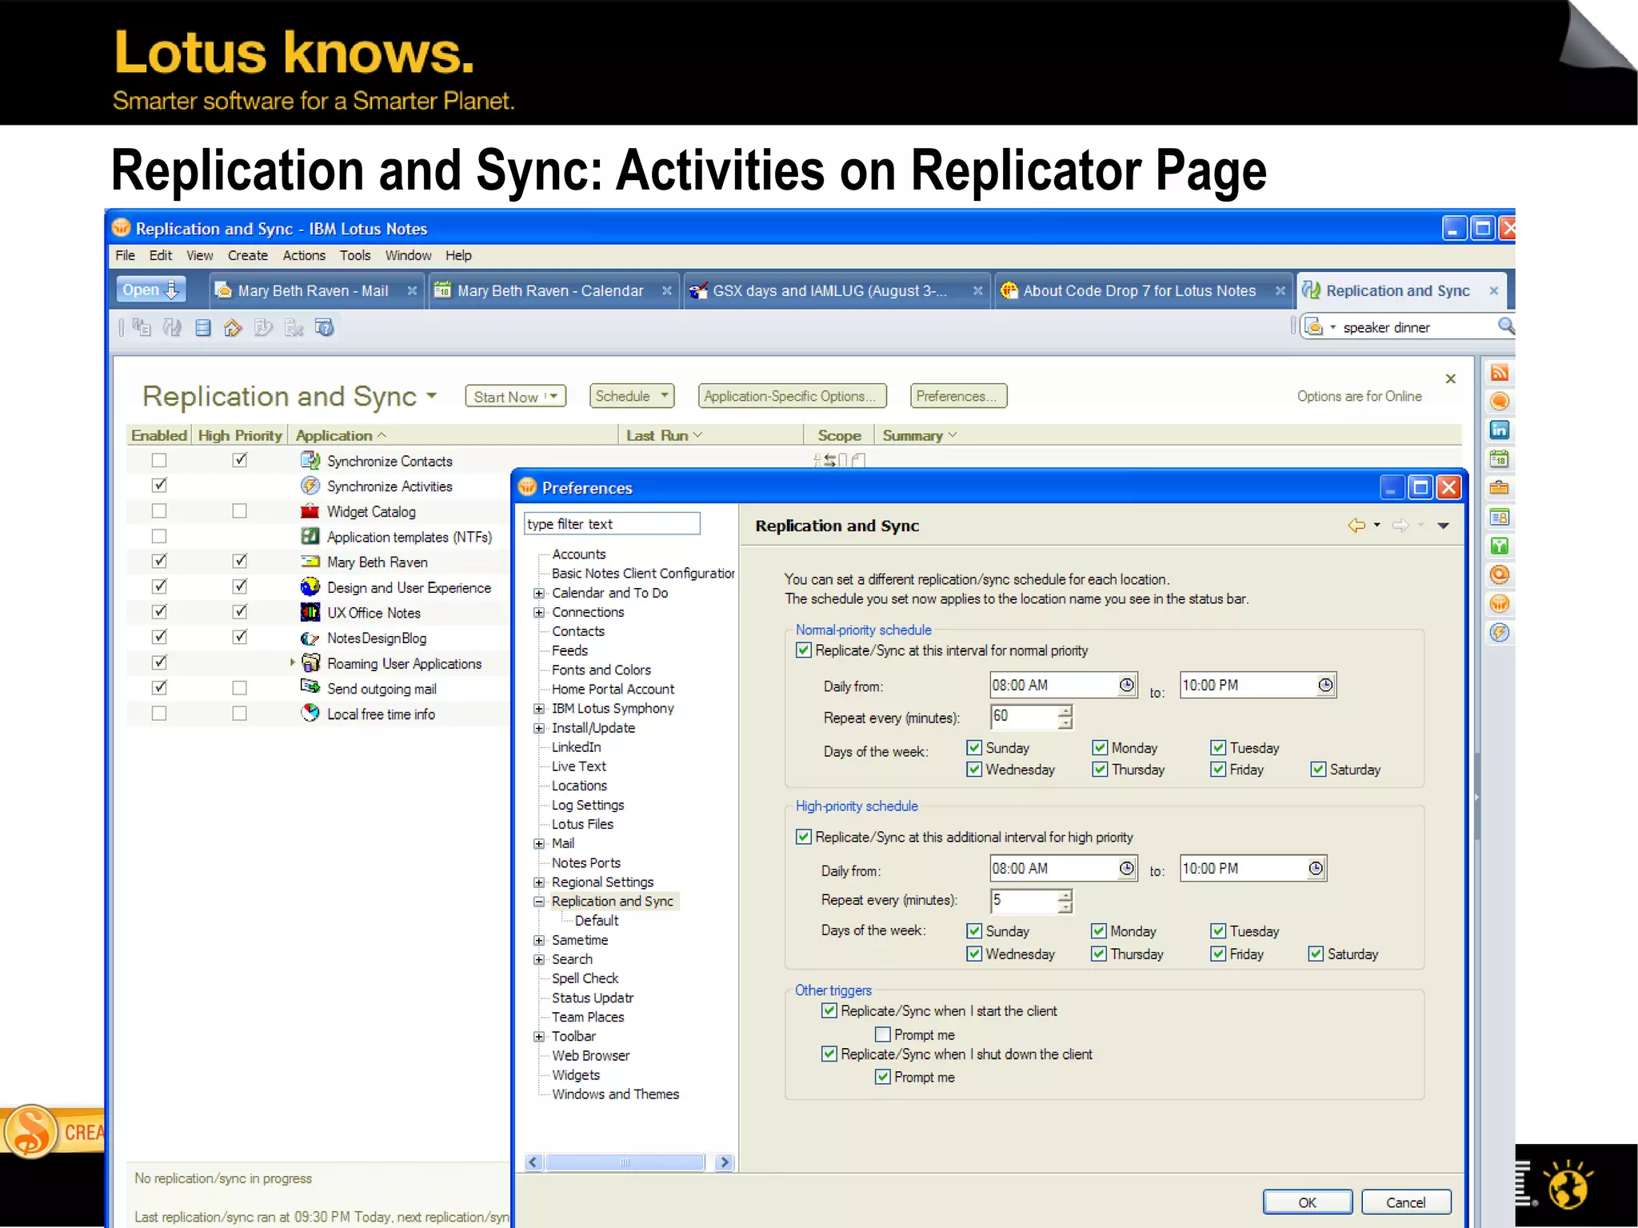Click the Activities briefcase sidebar icon
The image size is (1638, 1228).
pos(1500,488)
